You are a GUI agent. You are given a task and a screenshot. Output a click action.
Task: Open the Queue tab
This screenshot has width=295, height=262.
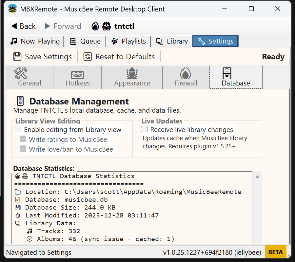[85, 41]
